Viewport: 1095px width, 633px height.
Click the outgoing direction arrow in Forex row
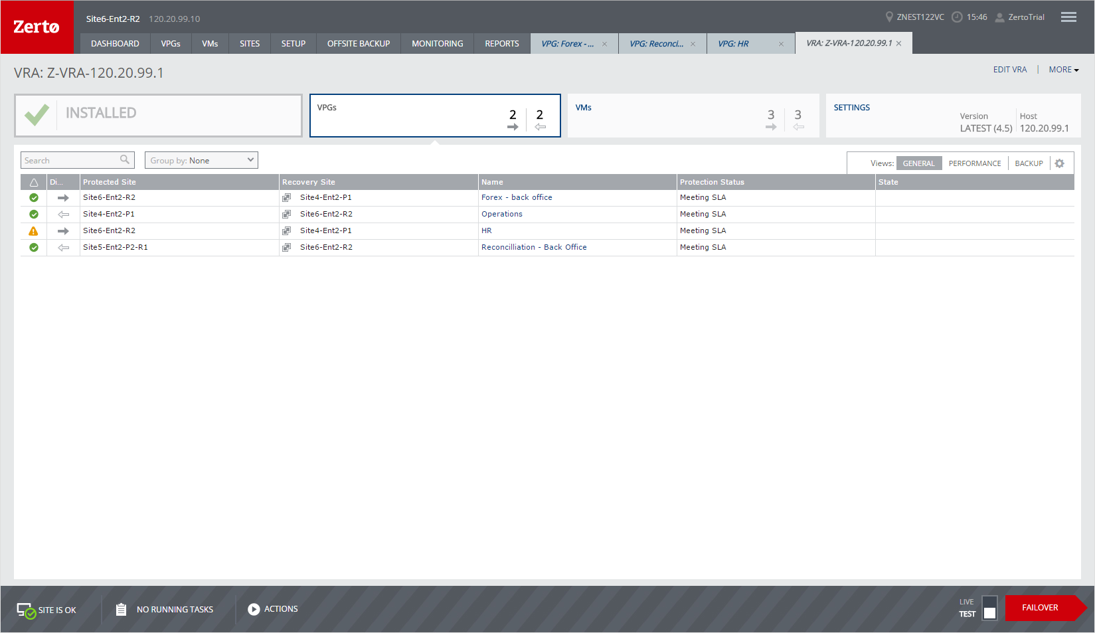[63, 198]
